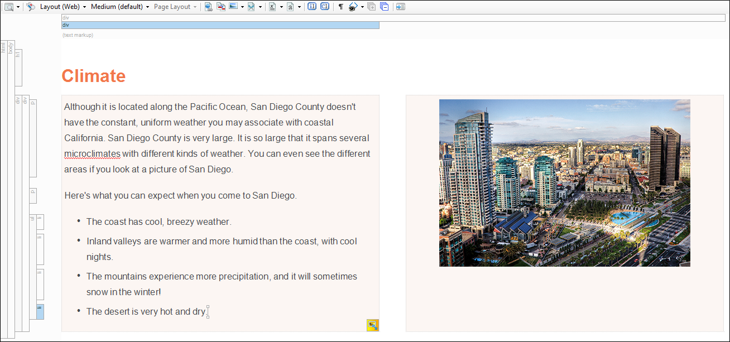Click the Climate heading
730x342 pixels.
pos(94,76)
